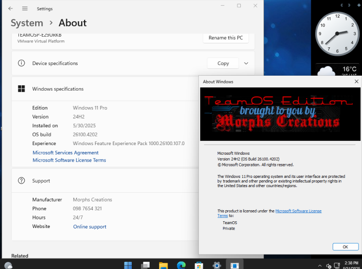
Task: Open File Explorer from the taskbar
Action: click(163, 265)
